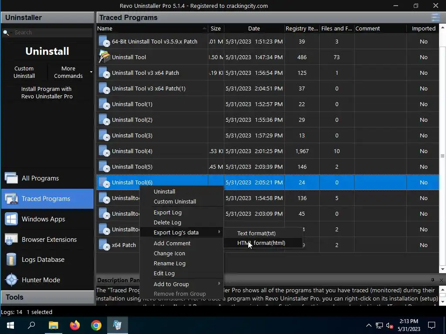Select Add Comment in the context menu

click(x=182, y=243)
